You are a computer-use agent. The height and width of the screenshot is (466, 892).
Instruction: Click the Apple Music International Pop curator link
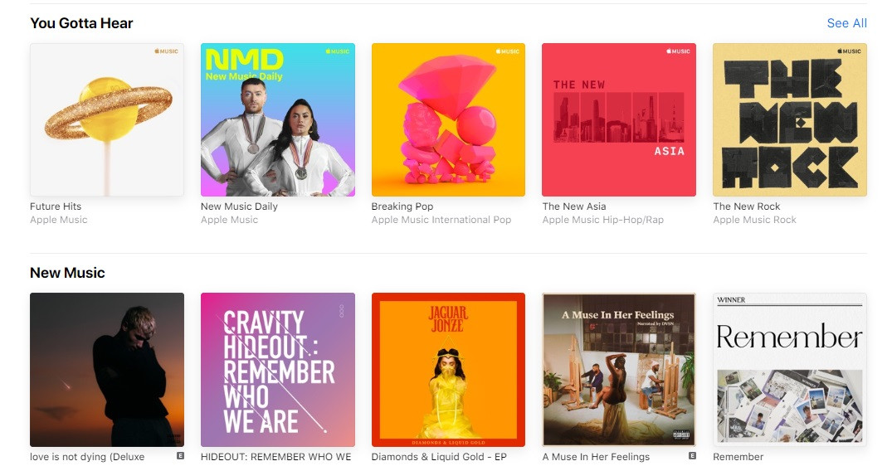coord(441,220)
